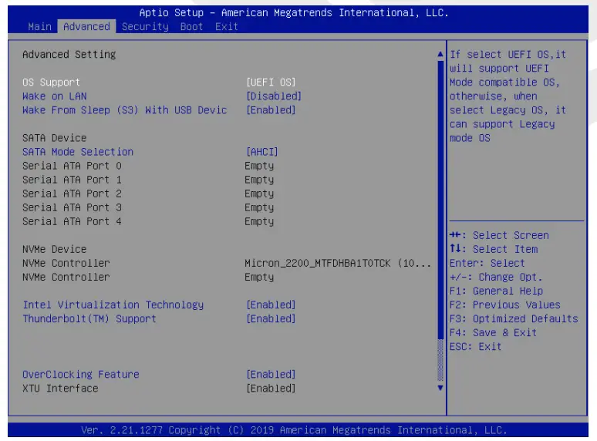Select the Micron_2200 NVMe Controller entry
Screen dimensions: 597x441
click(337, 263)
